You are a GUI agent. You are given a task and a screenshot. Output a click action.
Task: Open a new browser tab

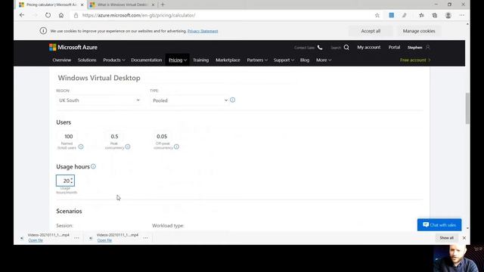tap(163, 5)
